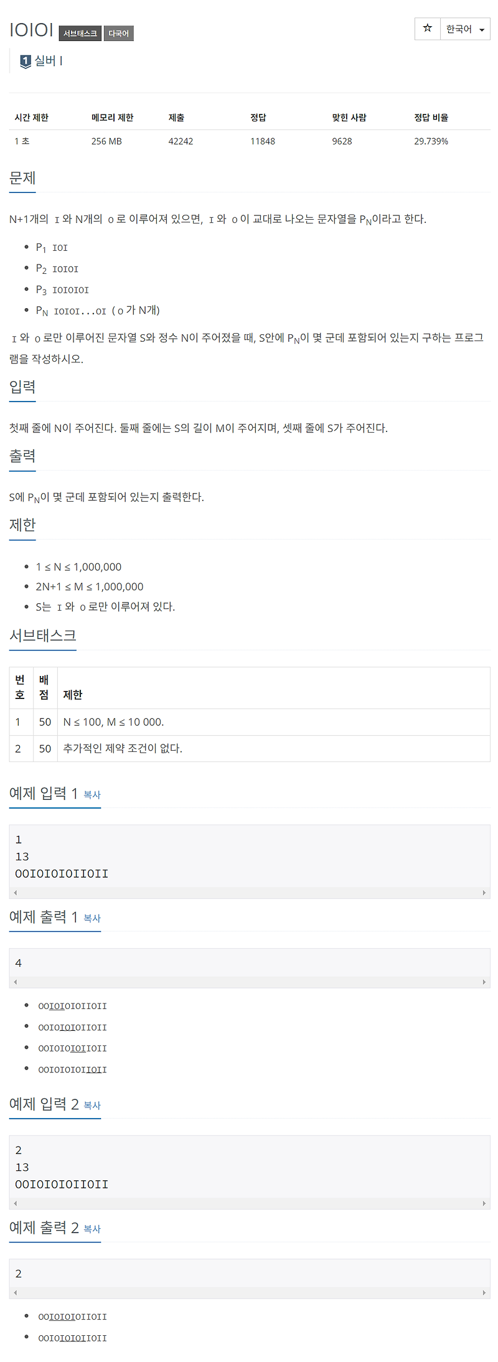View solvers via the 9628 맞힌 사람 count
The height and width of the screenshot is (1362, 498).
pos(341,141)
